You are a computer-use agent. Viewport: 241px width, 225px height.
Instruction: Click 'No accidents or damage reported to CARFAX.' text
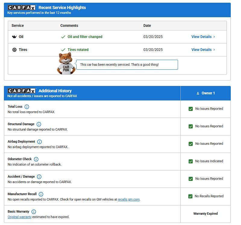click(40, 182)
